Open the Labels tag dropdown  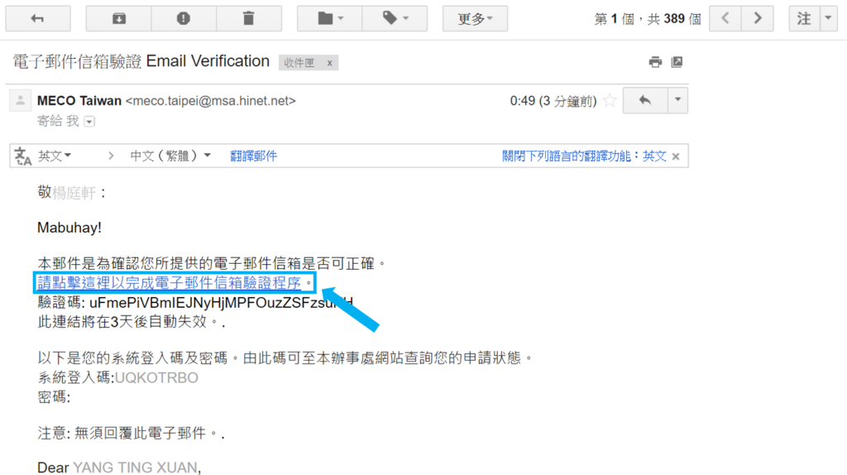point(395,18)
